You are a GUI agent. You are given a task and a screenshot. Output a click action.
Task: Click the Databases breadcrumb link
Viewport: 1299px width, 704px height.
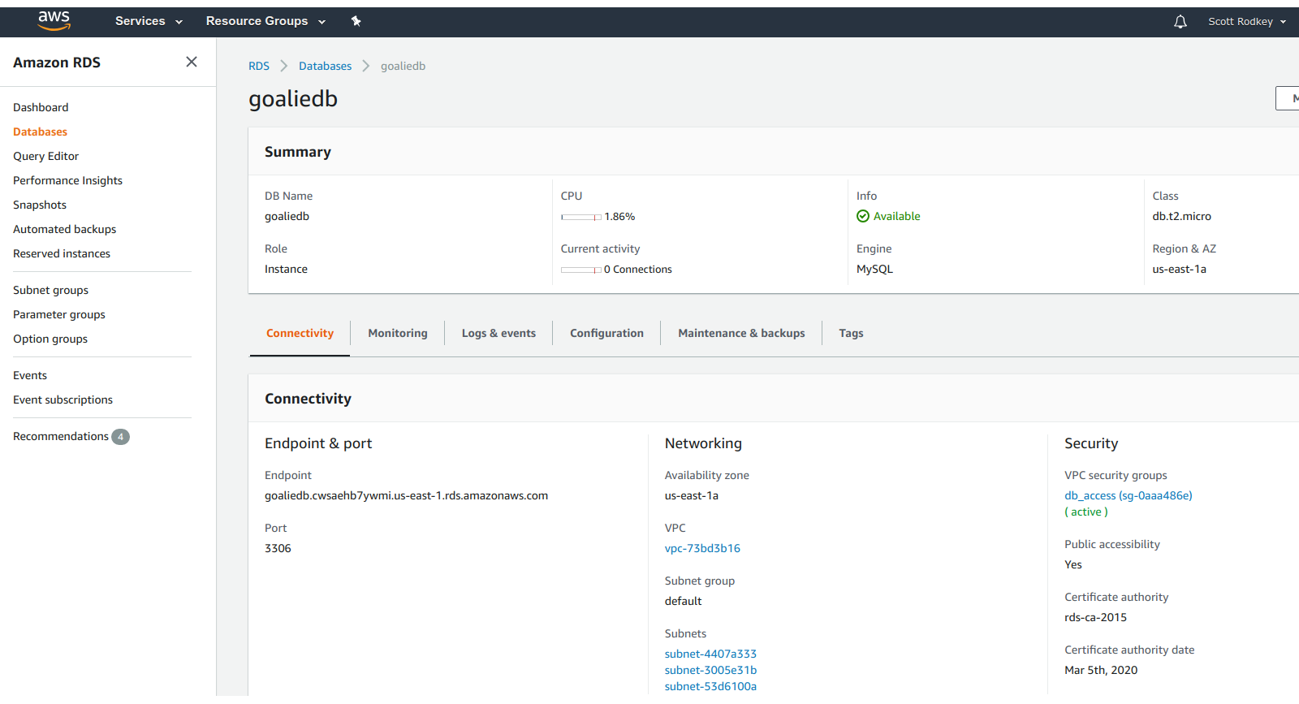coord(325,66)
